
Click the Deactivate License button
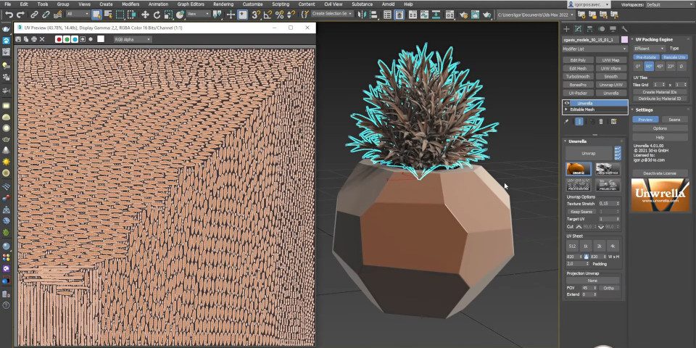660,173
